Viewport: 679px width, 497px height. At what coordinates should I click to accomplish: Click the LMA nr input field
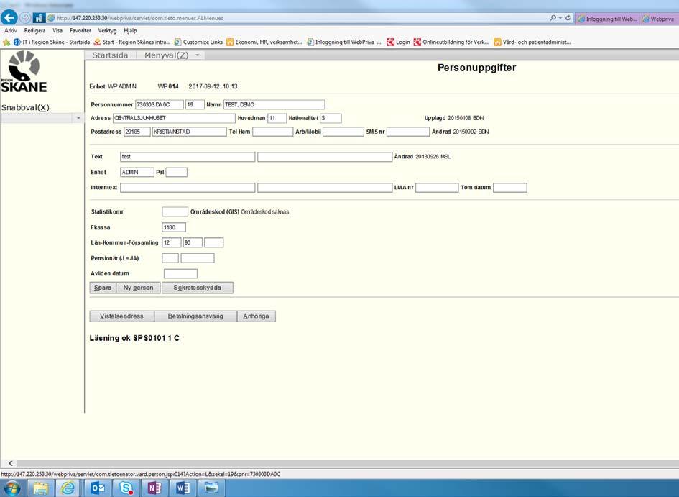coord(437,188)
